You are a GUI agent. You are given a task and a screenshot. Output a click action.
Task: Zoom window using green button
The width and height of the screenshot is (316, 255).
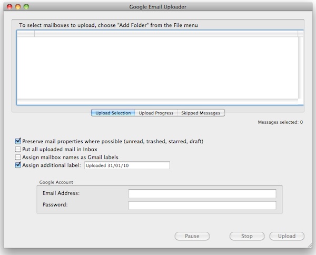(x=26, y=7)
